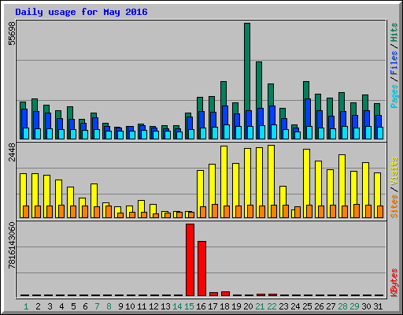This screenshot has width=403, height=315.
Task: Click day label 4 on the x-axis
Action: click(61, 306)
